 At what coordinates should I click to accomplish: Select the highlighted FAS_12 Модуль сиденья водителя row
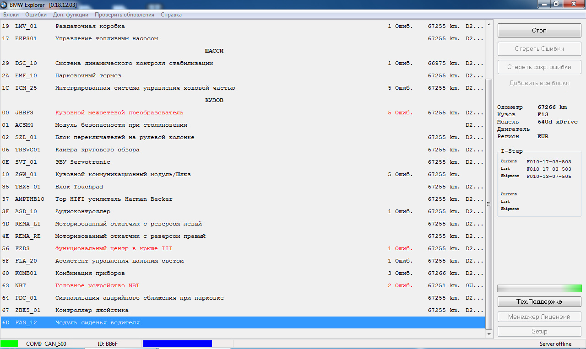click(x=97, y=322)
